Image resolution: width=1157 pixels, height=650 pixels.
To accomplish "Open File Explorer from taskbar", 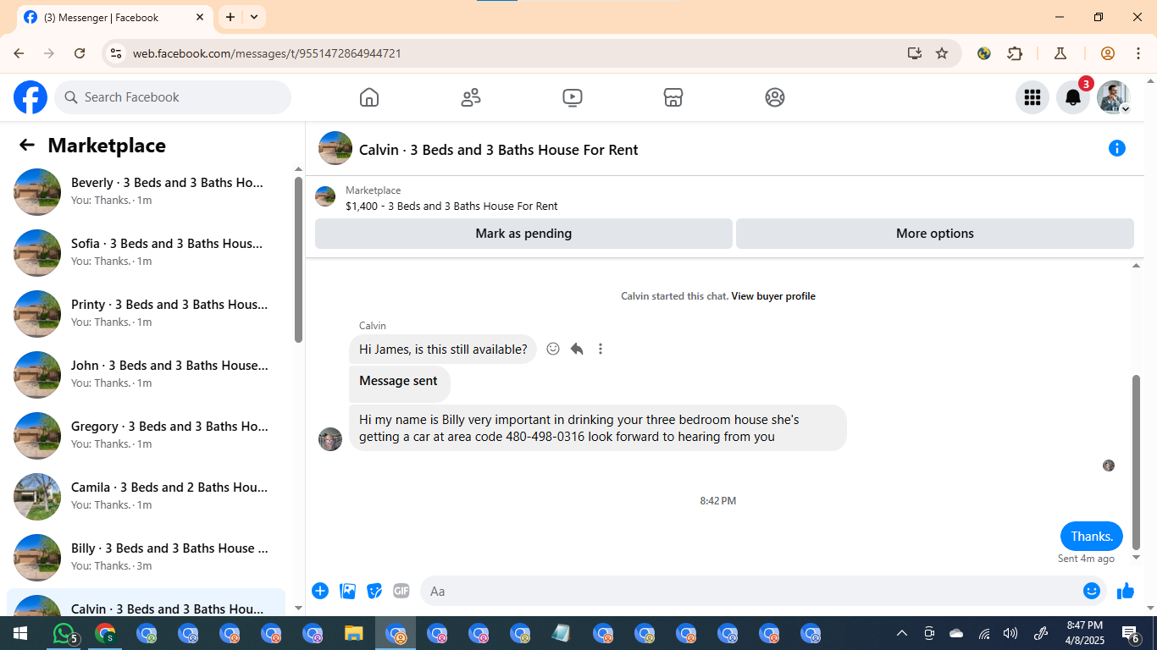I will point(354,633).
